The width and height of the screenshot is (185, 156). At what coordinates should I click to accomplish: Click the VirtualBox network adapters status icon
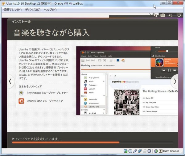click(x=140, y=151)
